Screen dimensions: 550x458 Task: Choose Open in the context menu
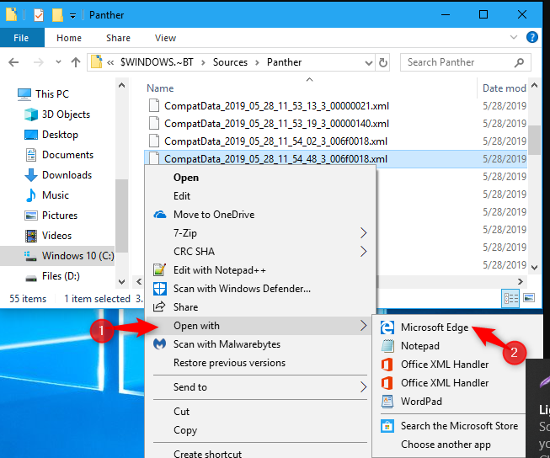pos(260,178)
